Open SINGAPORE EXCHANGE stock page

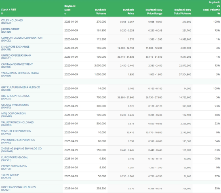click(x=15, y=46)
